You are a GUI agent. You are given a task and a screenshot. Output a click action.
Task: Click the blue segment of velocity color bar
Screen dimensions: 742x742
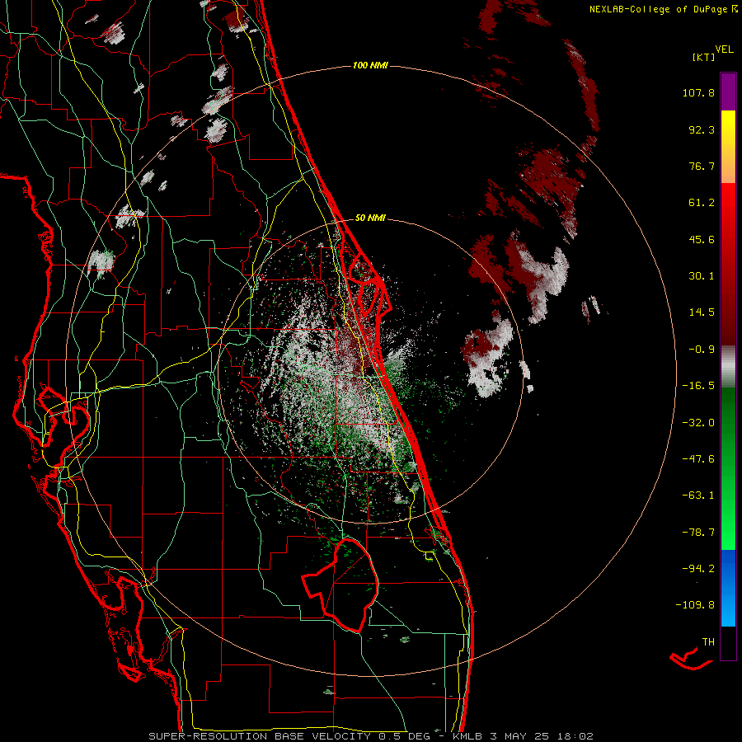(x=728, y=588)
